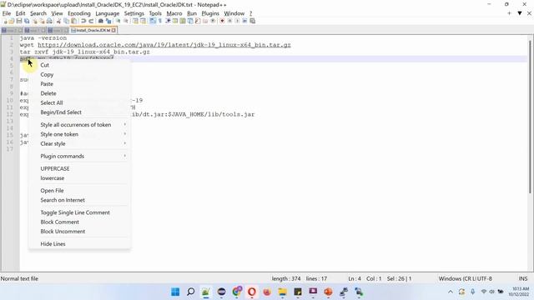Click the red Record macro icon

(x=222, y=21)
